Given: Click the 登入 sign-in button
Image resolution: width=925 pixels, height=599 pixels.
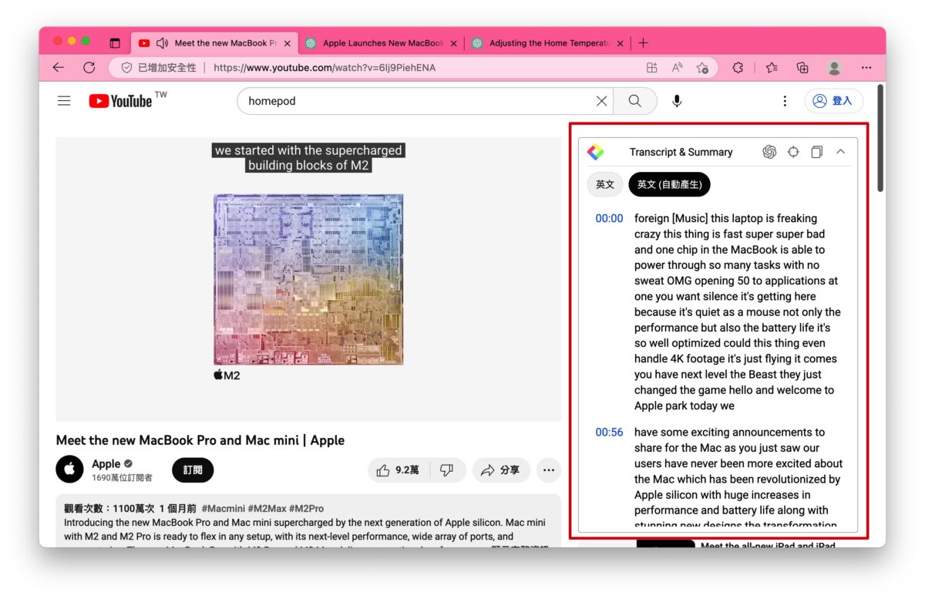Looking at the screenshot, I should coord(834,101).
